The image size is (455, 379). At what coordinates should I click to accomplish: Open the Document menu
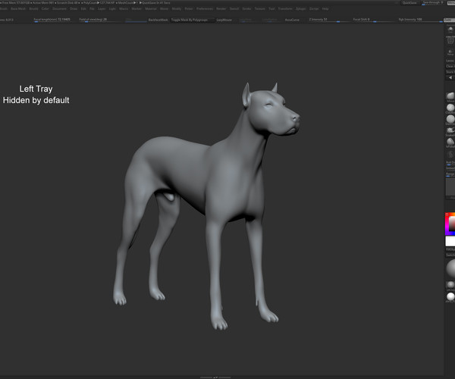tap(59, 8)
